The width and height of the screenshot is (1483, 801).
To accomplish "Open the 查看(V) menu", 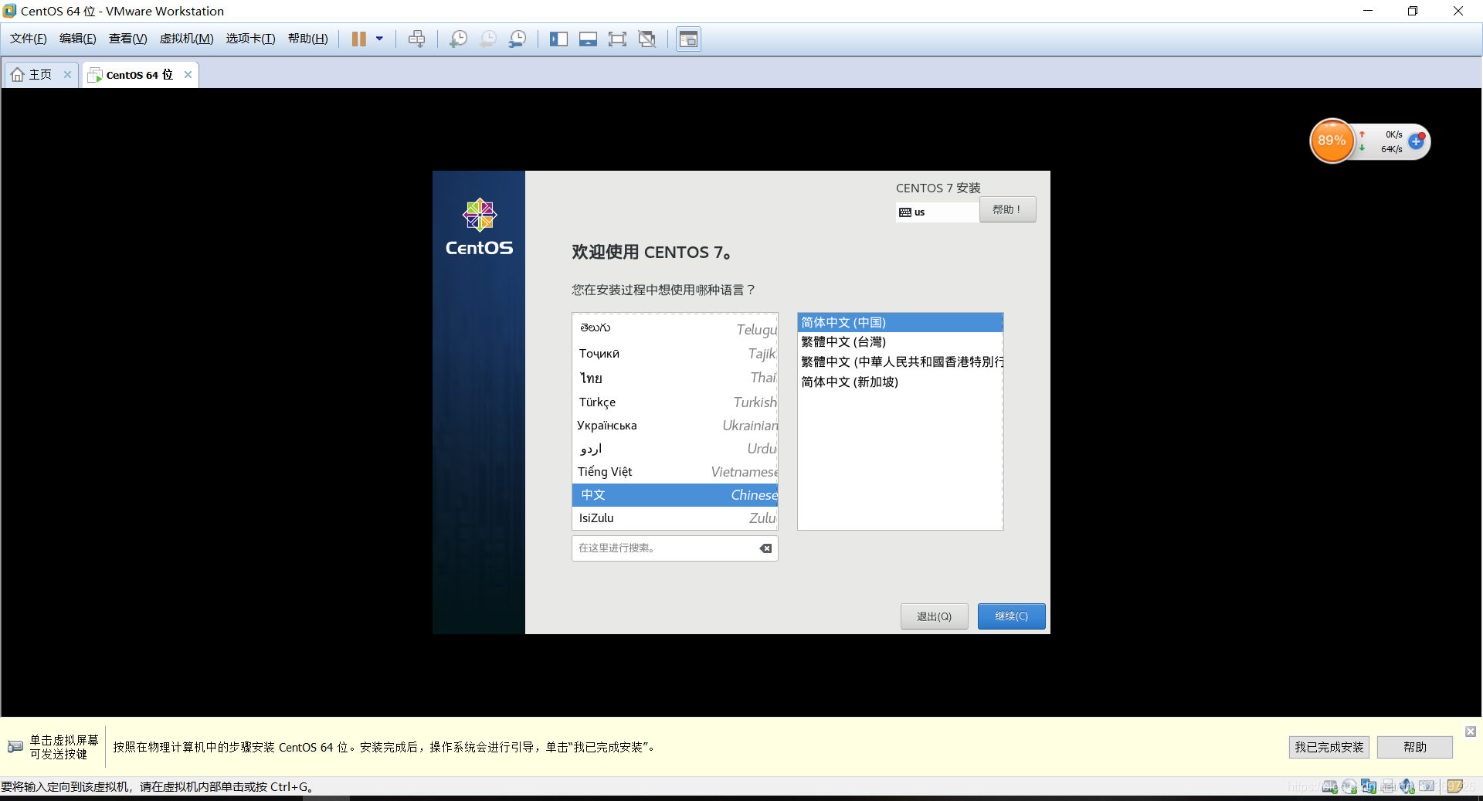I will click(x=127, y=39).
